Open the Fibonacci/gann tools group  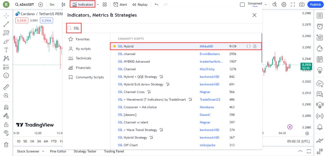pyautogui.click(x=6, y=33)
